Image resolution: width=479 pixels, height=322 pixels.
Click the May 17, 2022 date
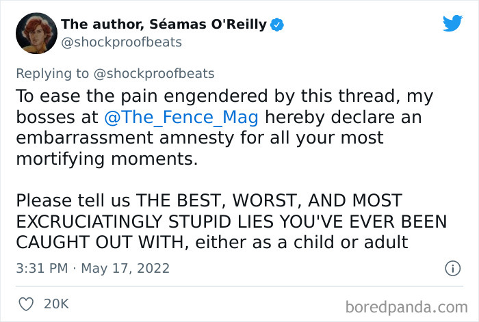[x=125, y=269]
